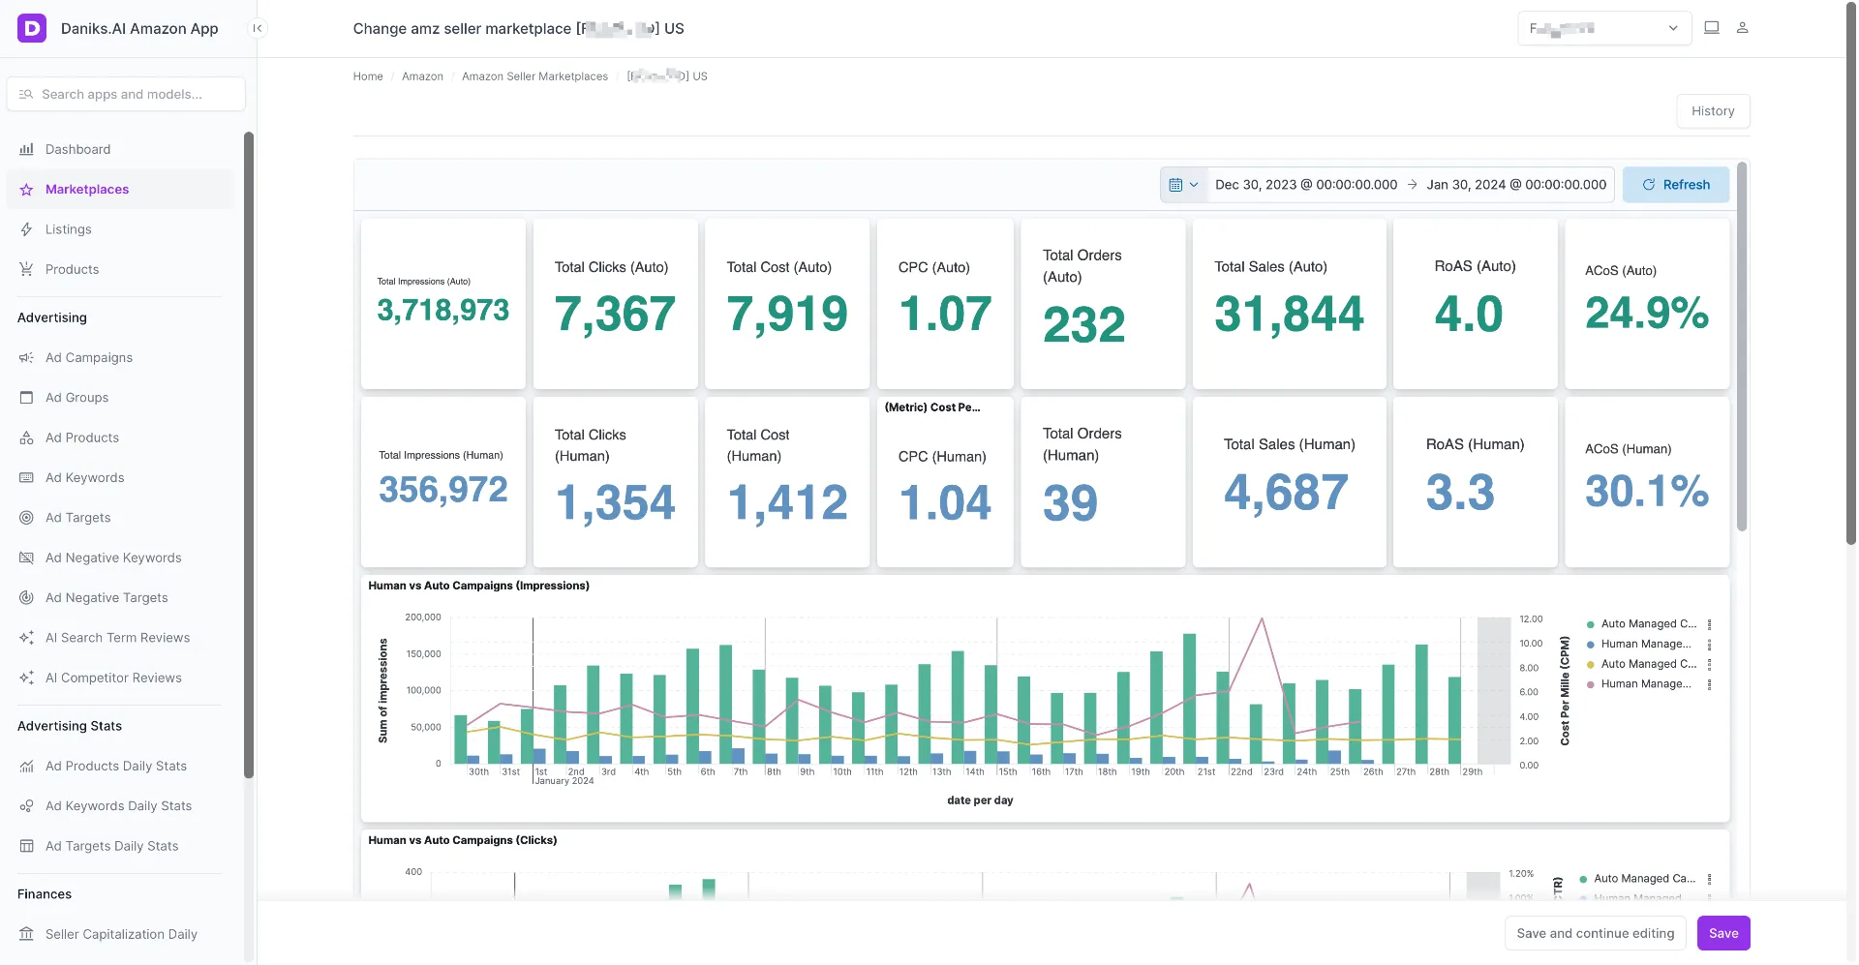
Task: Go to Home breadcrumb link
Action: [368, 76]
